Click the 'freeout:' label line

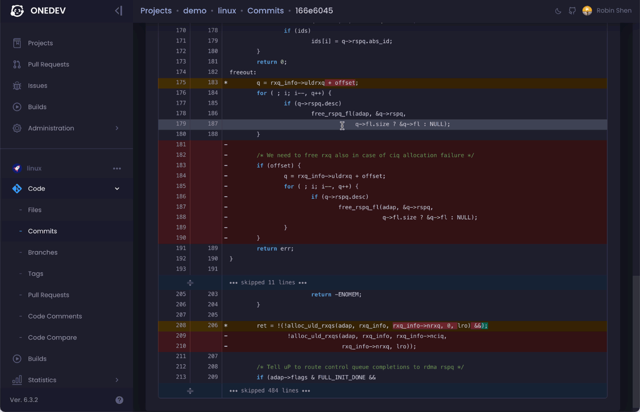click(x=243, y=72)
